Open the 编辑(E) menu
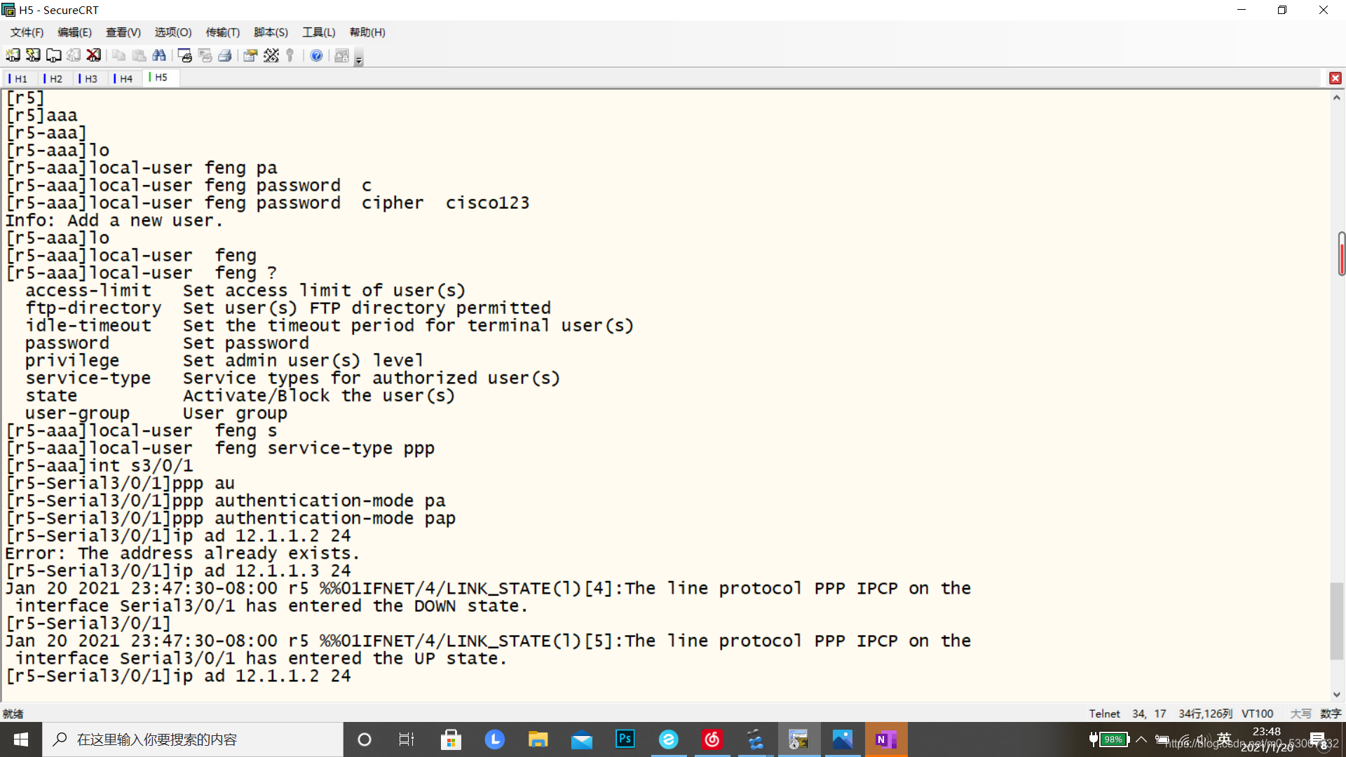 coord(74,32)
